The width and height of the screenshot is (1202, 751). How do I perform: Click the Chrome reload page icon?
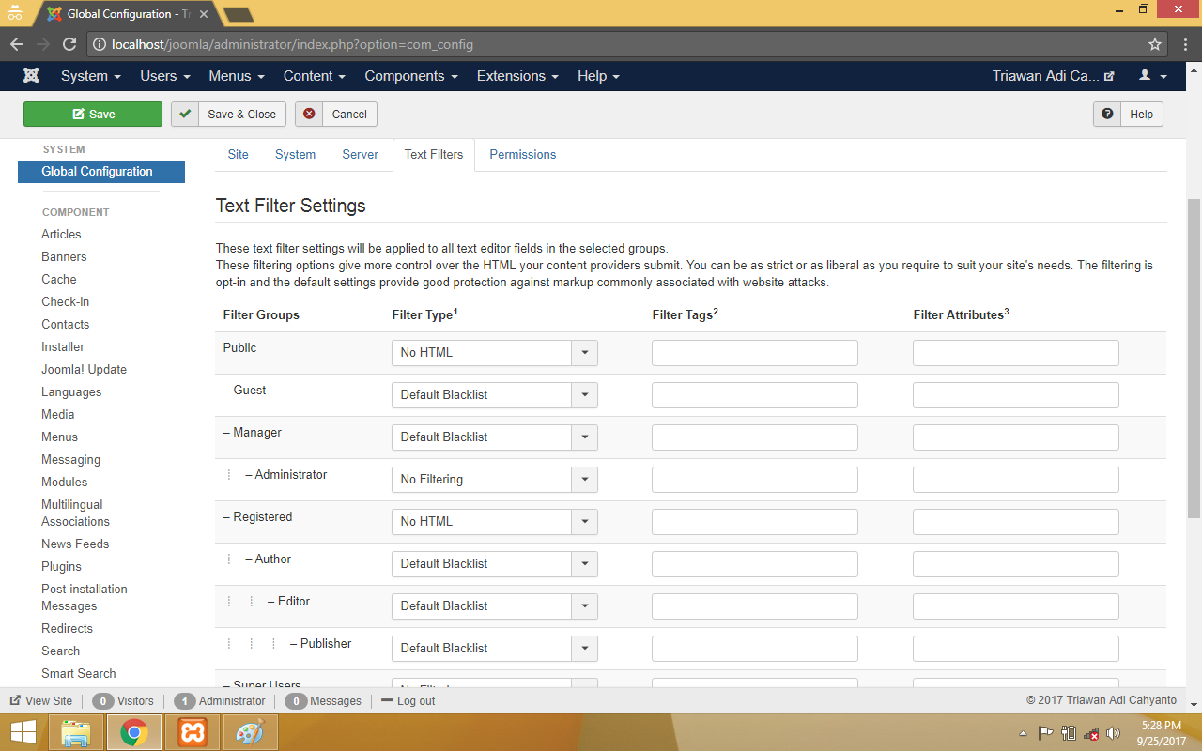[69, 44]
